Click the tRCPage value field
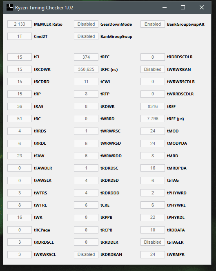 pyautogui.click(x=20, y=230)
